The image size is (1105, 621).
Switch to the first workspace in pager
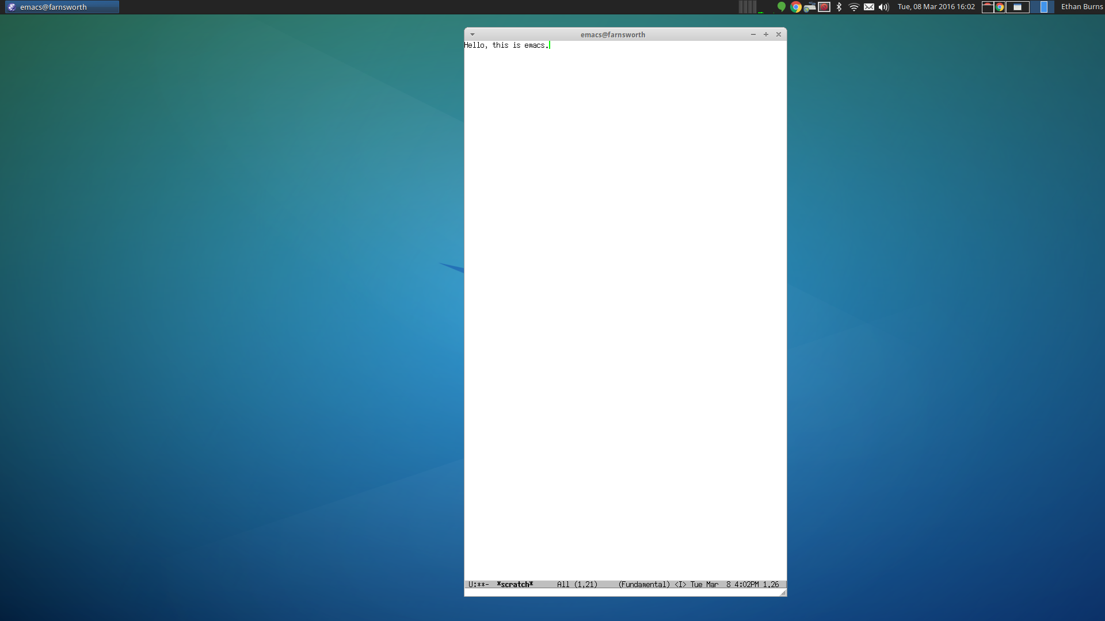point(988,7)
